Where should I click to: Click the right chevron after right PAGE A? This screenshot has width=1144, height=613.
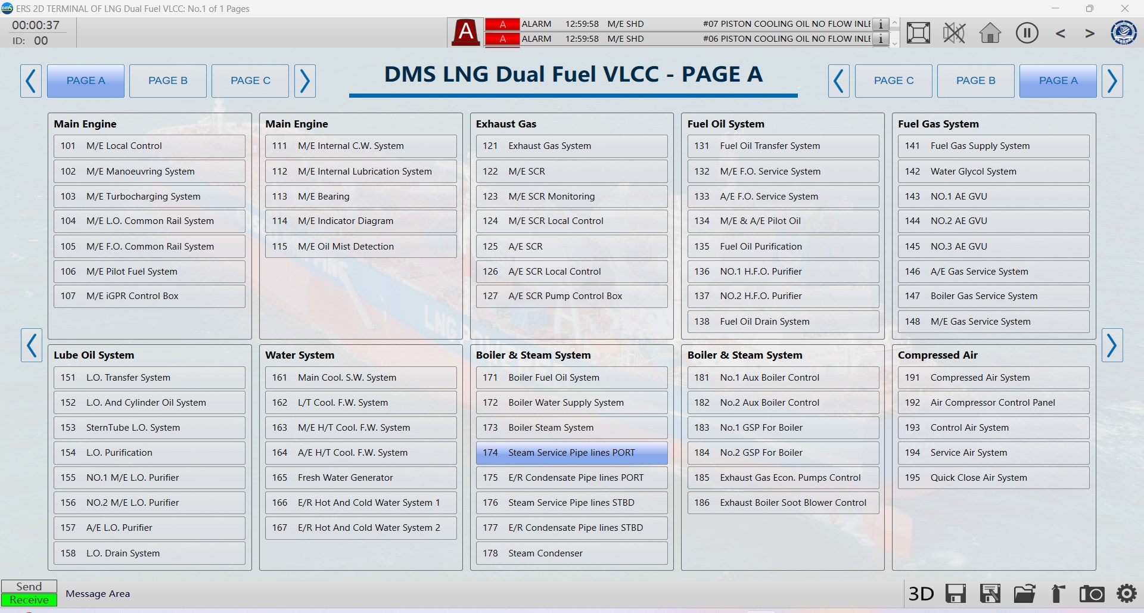1112,81
